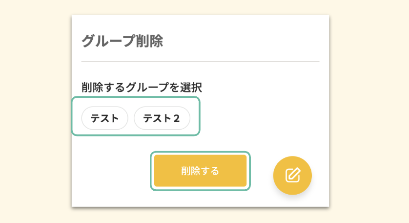The height and width of the screenshot is (223, 409).
Task: Select the テスト group chip
Action: point(104,118)
